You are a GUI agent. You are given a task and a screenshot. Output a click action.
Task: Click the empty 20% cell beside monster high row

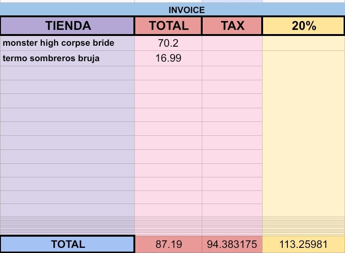tap(304, 43)
